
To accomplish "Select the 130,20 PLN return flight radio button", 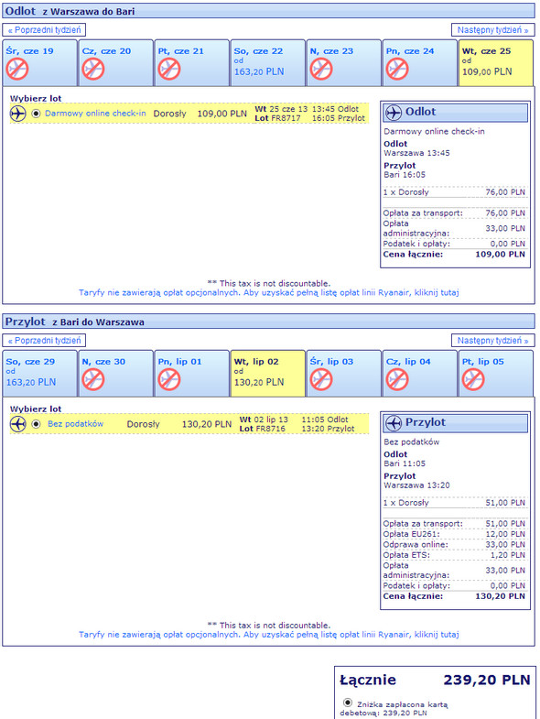I will (37, 424).
